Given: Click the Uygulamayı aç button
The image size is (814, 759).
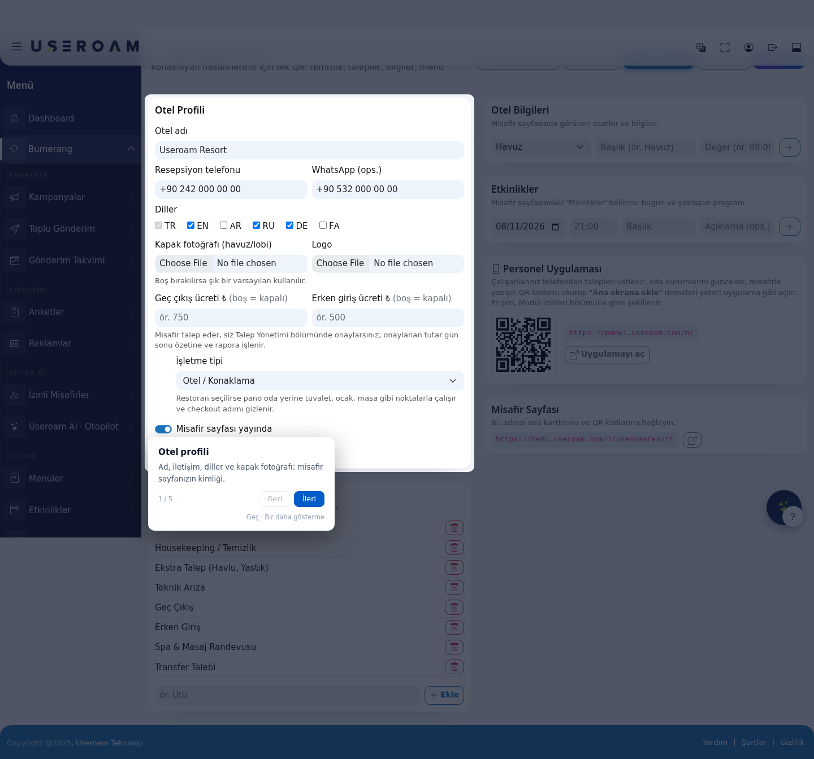Looking at the screenshot, I should 607,354.
